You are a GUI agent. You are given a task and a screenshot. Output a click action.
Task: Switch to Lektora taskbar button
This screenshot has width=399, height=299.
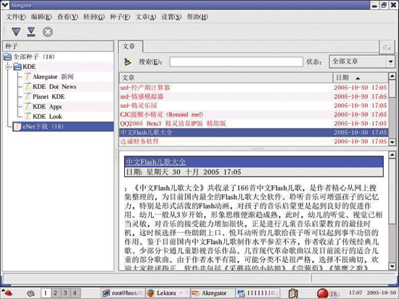[x=168, y=293]
